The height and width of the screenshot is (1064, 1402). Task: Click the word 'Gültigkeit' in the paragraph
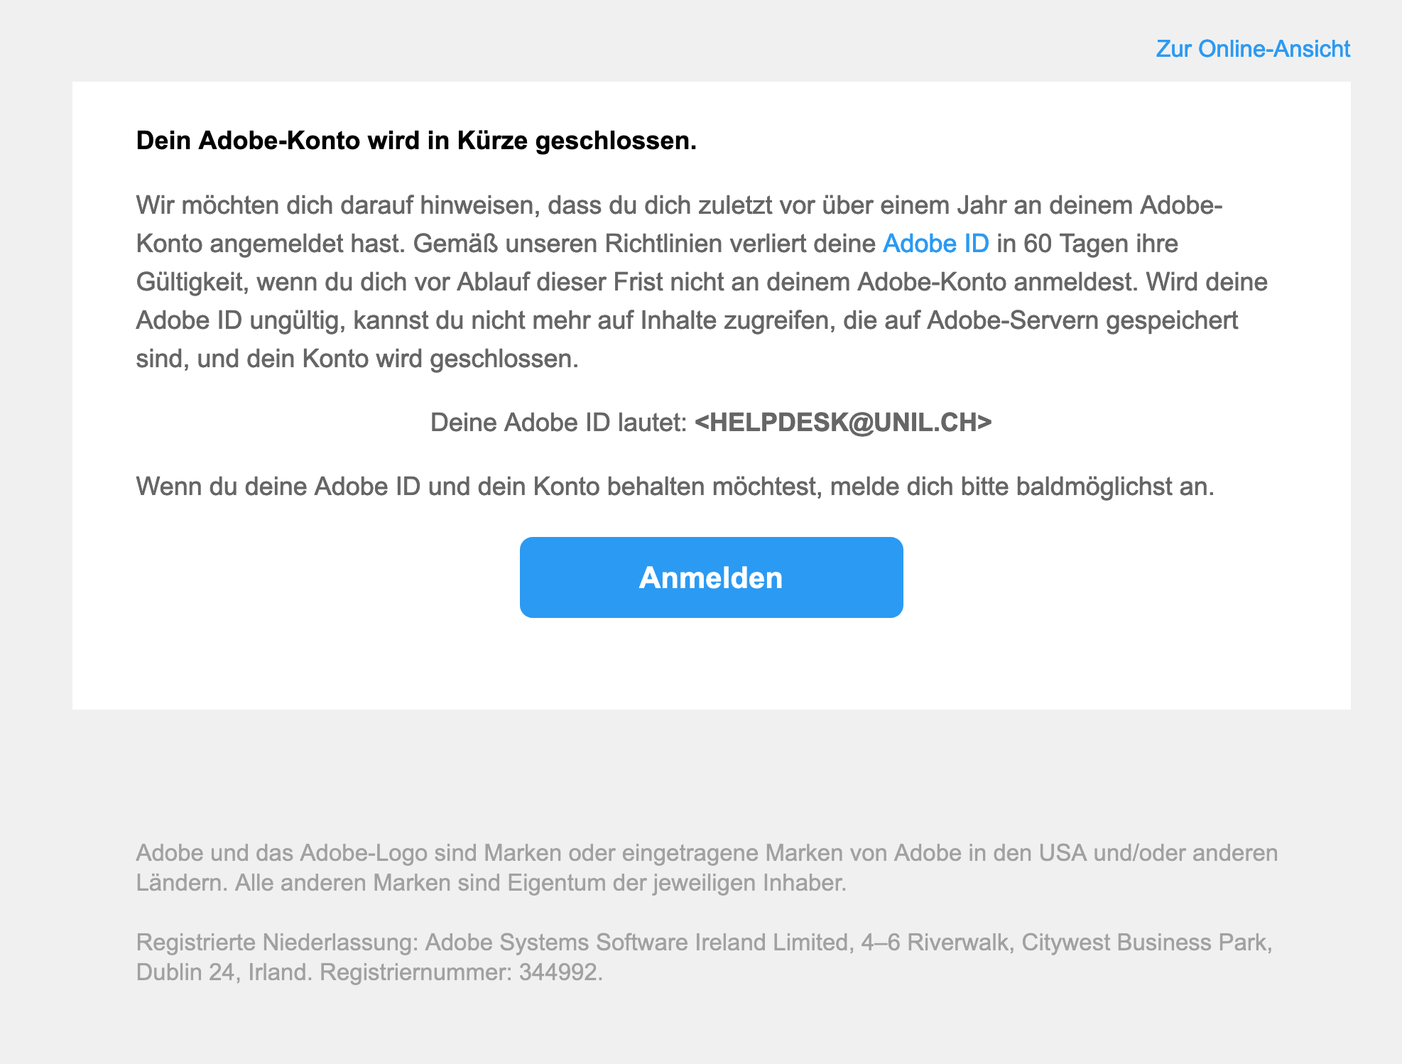[192, 282]
